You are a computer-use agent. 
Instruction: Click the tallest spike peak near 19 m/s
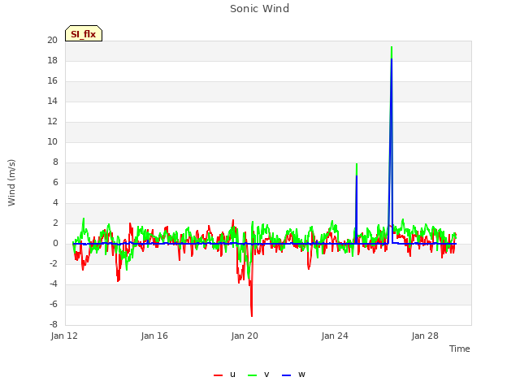click(x=392, y=47)
